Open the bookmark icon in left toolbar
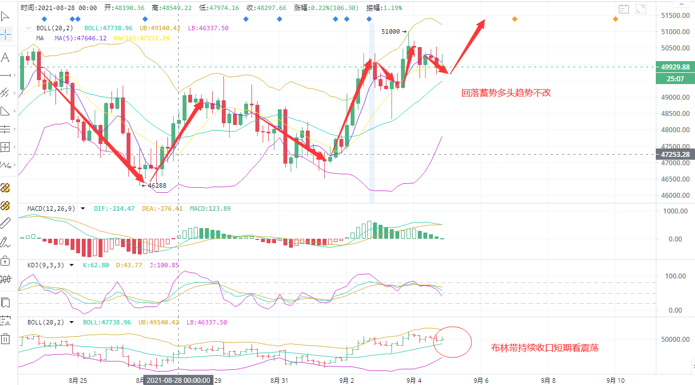Screen dimensions: 695x385 coord(6,303)
